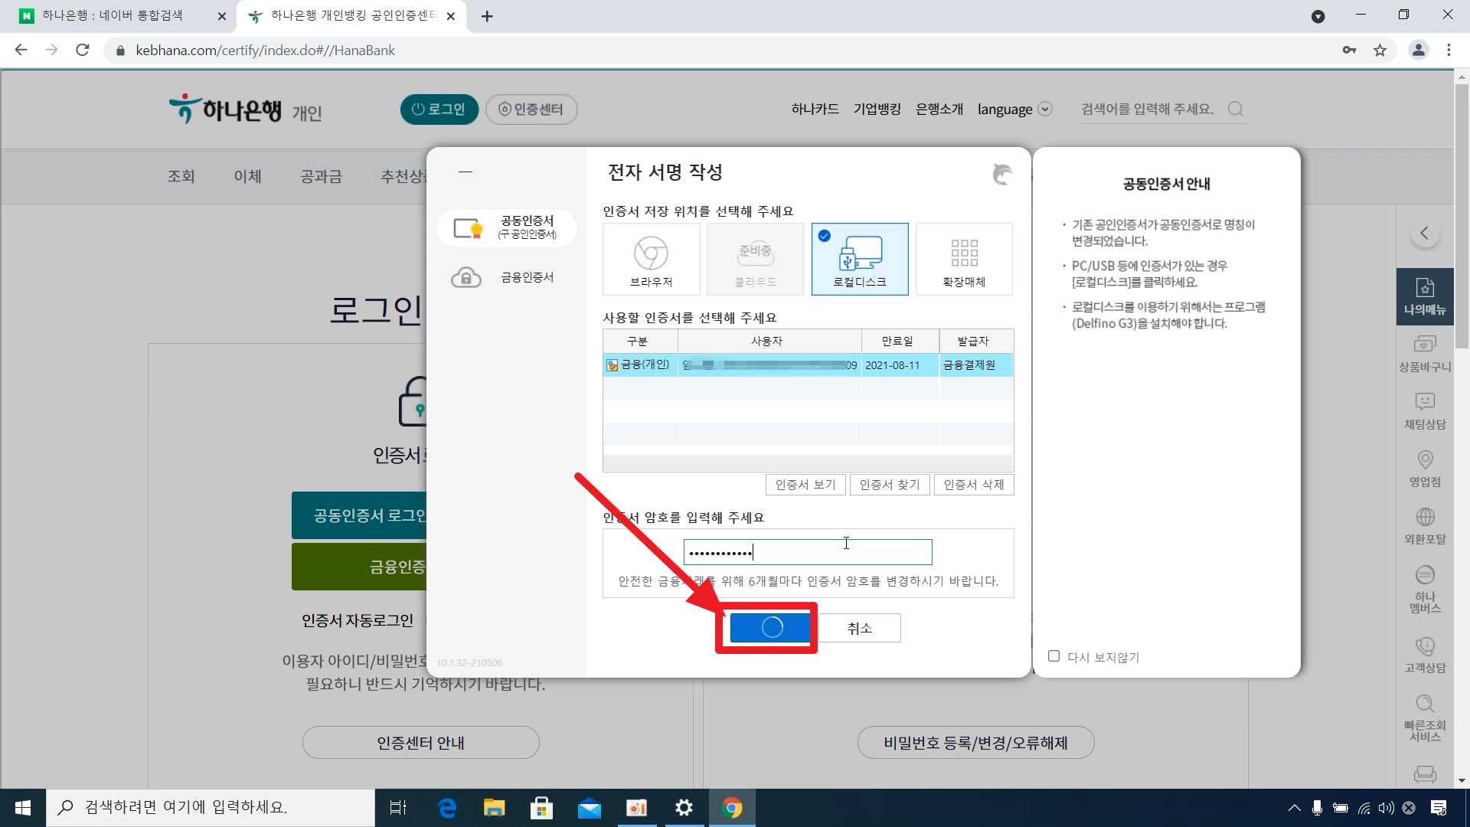Open File Explorer from the taskbar
Image resolution: width=1470 pixels, height=827 pixels.
[x=494, y=808]
